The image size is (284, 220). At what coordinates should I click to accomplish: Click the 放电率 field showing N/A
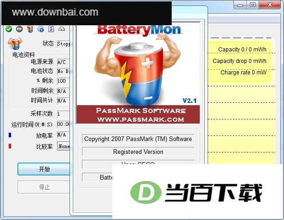(64, 135)
